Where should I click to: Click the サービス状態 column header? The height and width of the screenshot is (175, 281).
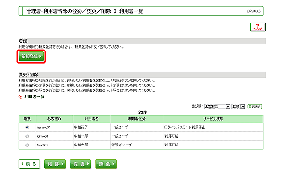coord(213,119)
